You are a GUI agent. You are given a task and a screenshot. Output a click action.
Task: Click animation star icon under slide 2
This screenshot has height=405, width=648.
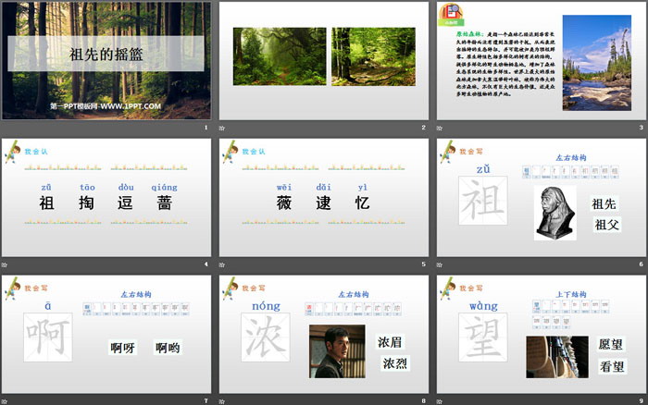[x=221, y=129]
